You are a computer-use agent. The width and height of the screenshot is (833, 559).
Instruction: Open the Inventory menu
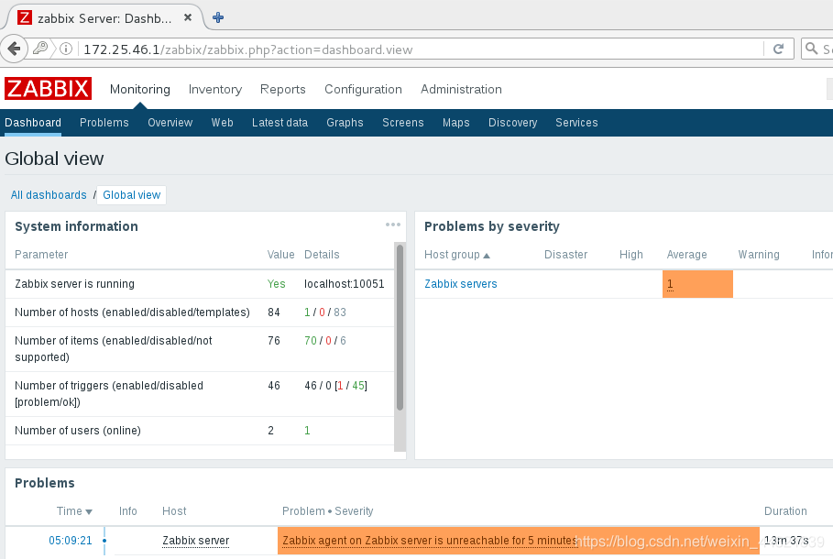(214, 89)
